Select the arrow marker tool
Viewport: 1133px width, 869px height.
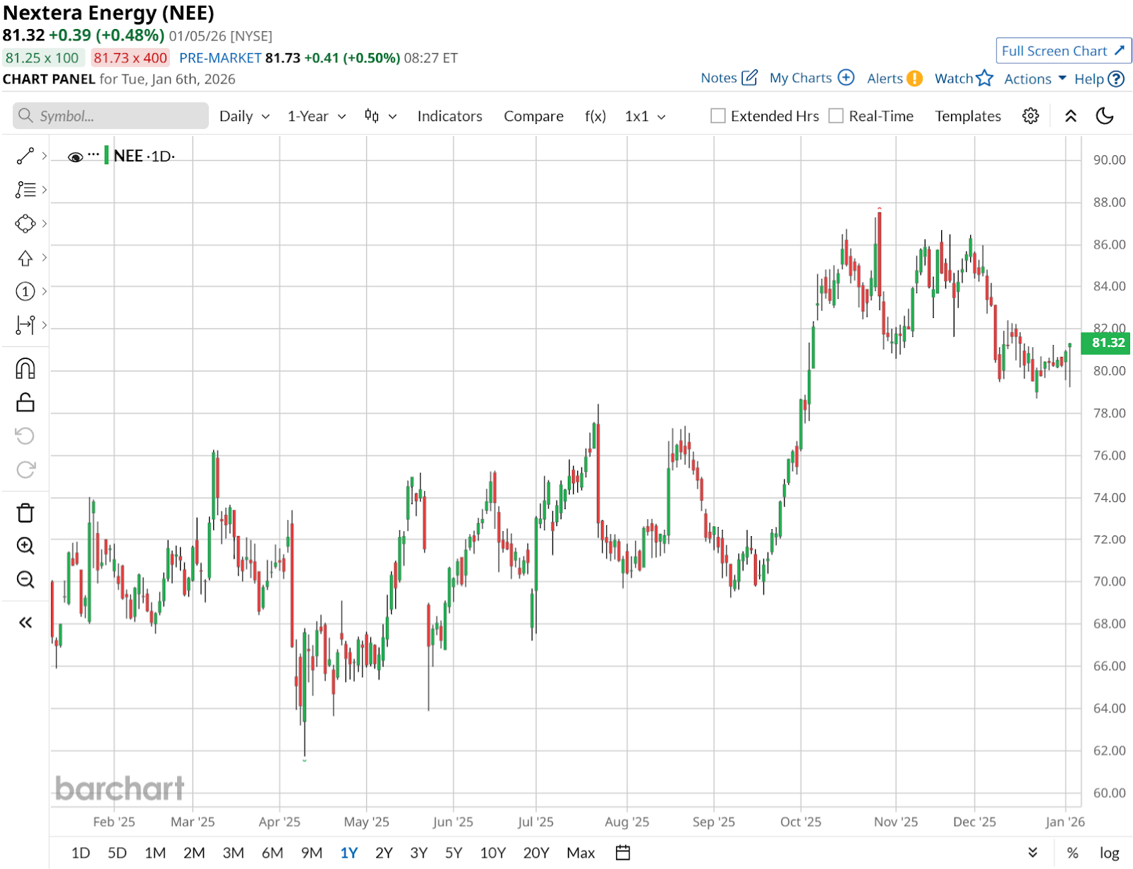click(25, 258)
